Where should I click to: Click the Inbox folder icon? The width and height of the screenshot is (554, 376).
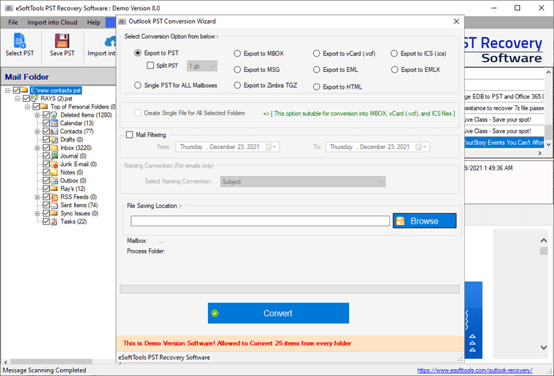tap(54, 147)
